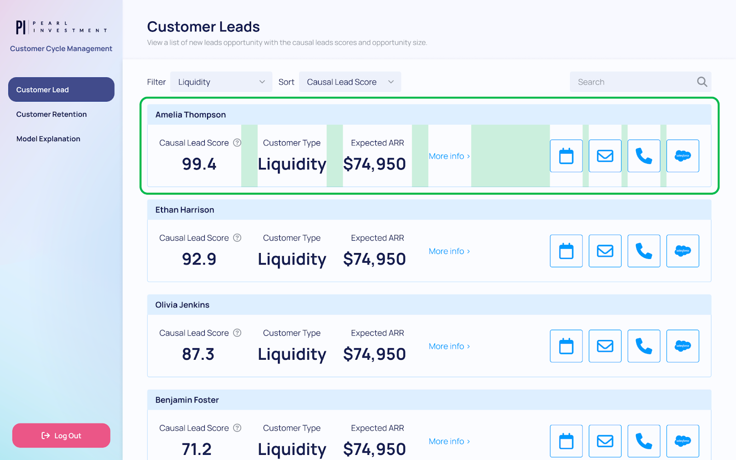Email Benjamin Foster via envelope icon

coord(605,441)
